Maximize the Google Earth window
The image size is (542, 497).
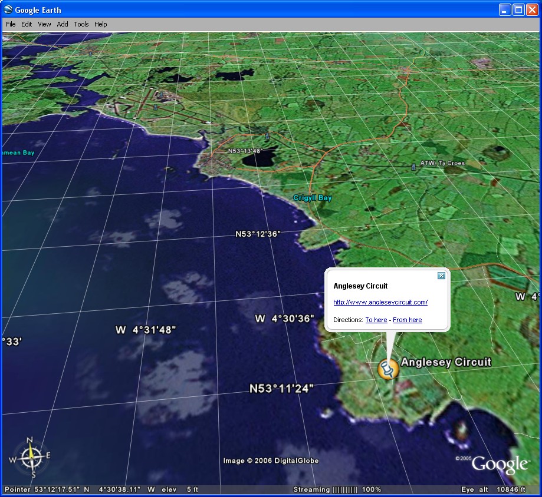point(518,9)
